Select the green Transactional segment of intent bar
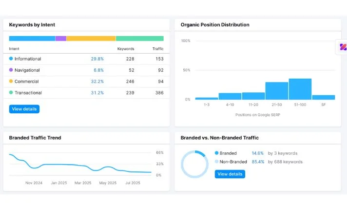Viewport: 347px width, 210px height. point(139,38)
